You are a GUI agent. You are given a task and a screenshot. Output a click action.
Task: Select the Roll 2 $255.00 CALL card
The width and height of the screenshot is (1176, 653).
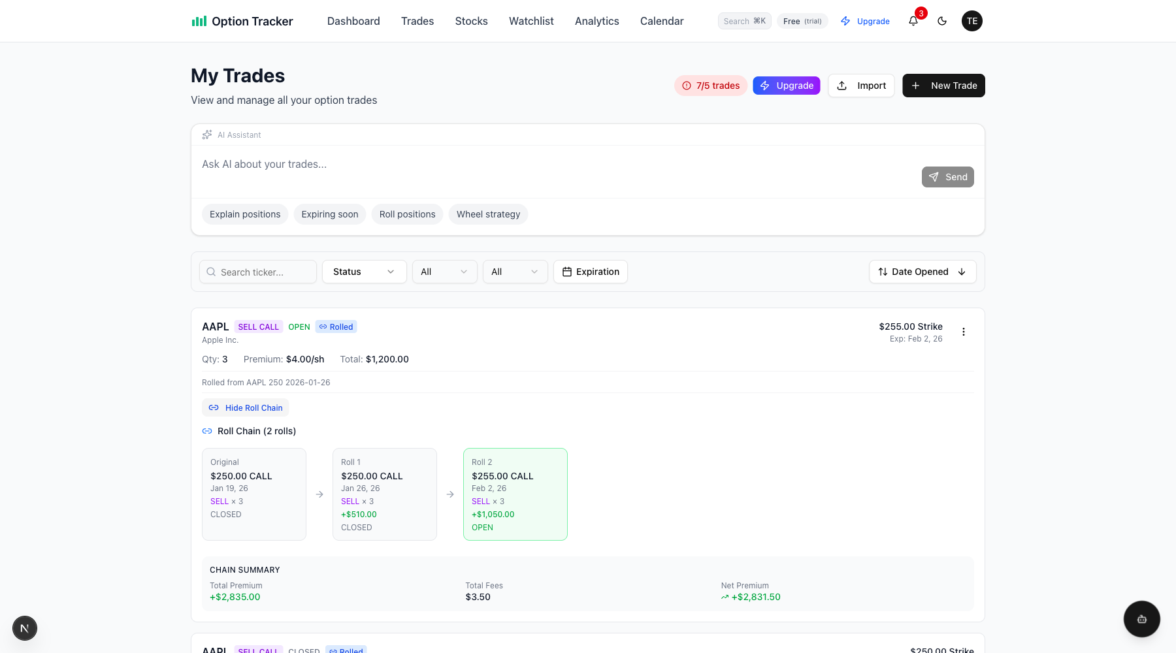(x=515, y=494)
